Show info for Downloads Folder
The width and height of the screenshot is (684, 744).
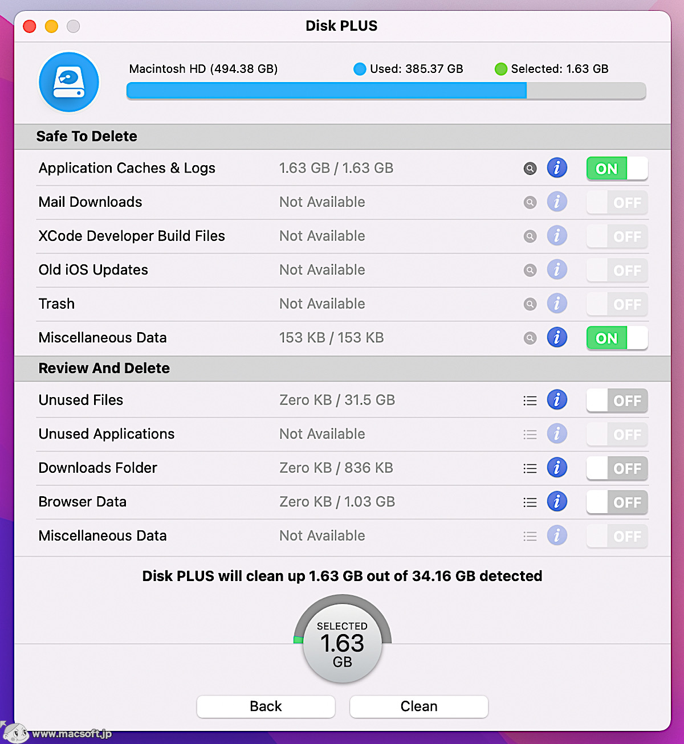(557, 468)
